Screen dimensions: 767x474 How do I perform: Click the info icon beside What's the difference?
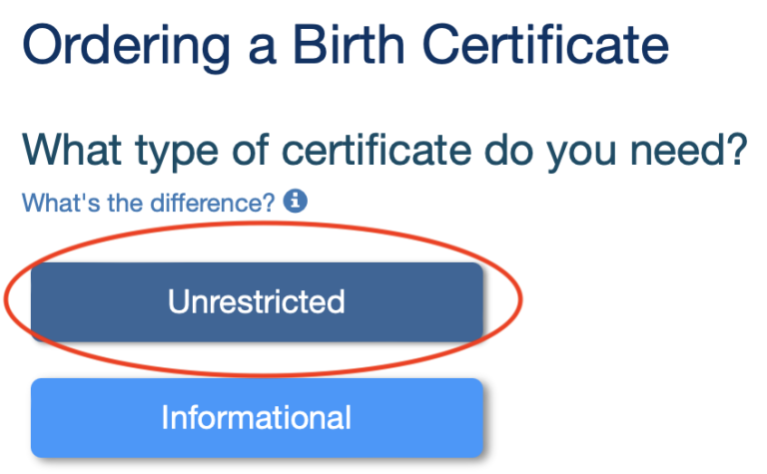296,202
